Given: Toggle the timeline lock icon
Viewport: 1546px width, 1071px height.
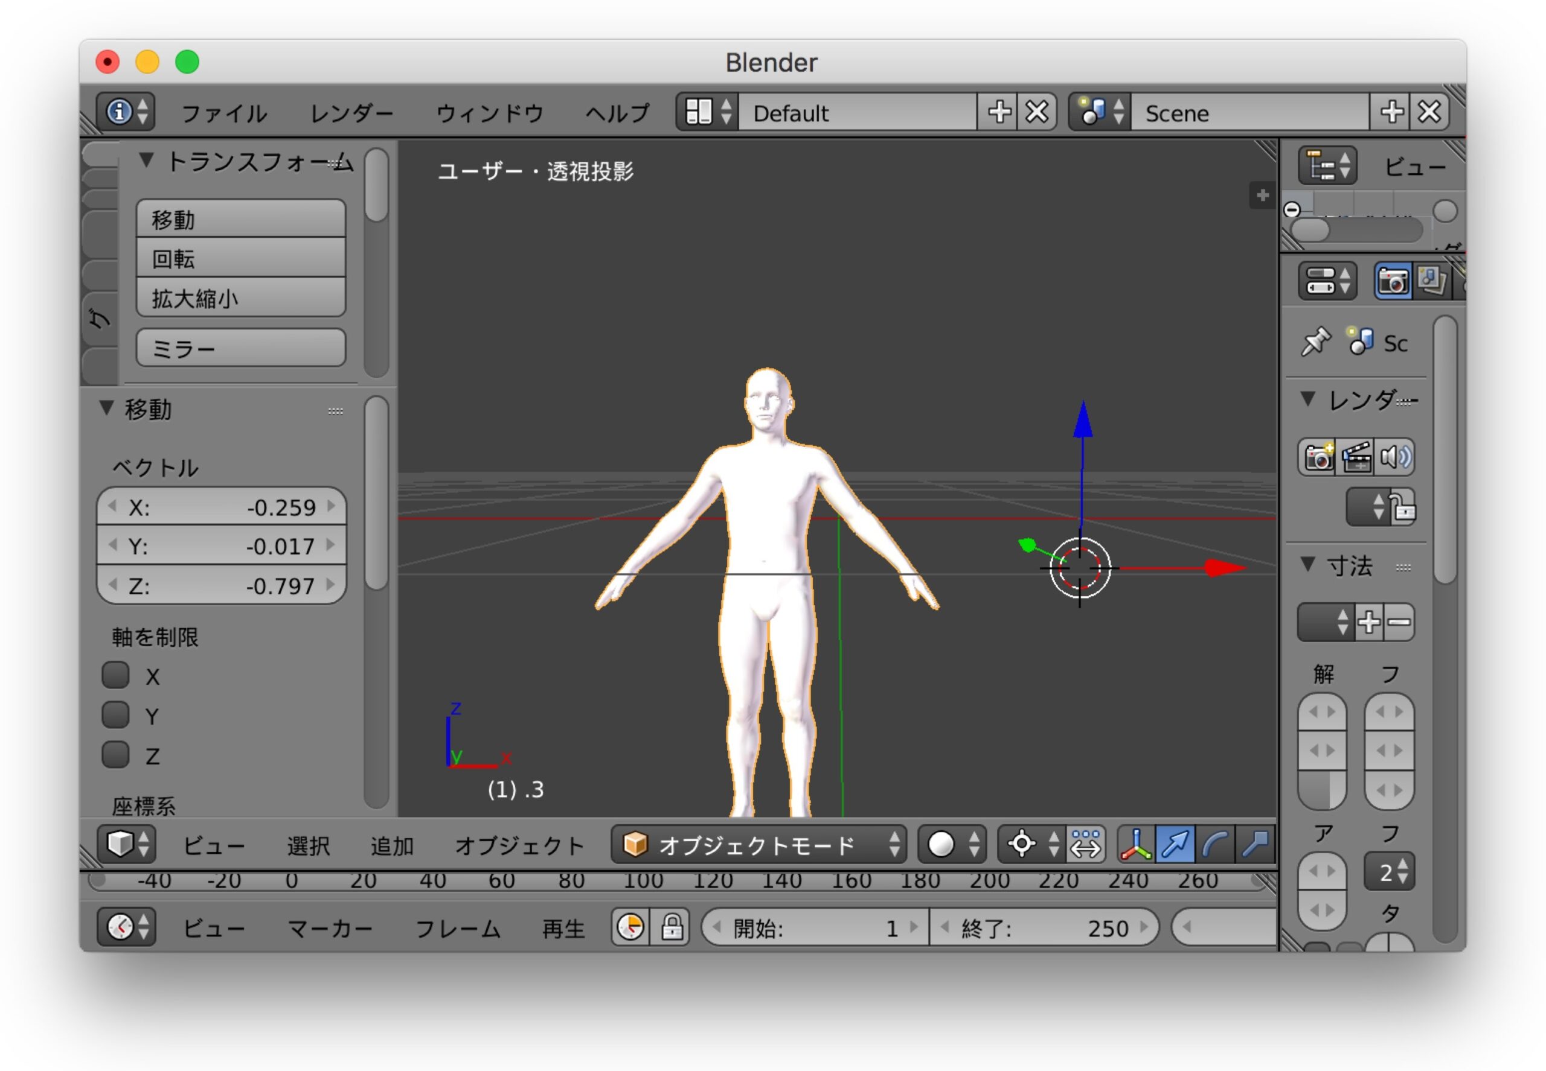Looking at the screenshot, I should pos(672,928).
